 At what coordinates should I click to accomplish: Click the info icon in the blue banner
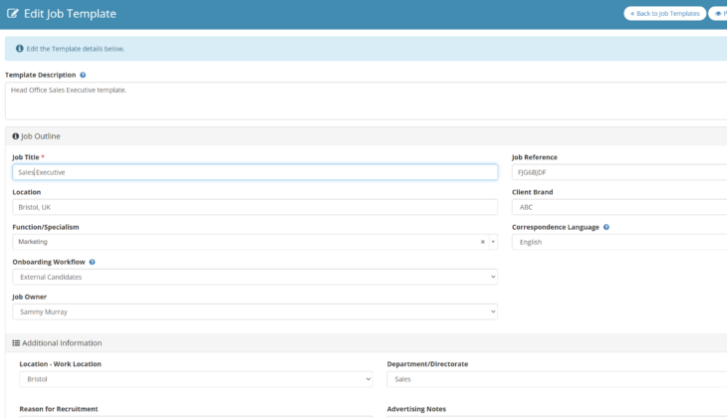[x=19, y=48]
